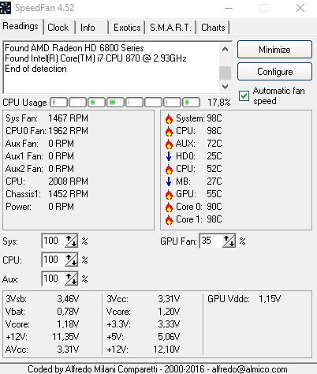Click the +5V 5,06V voltage reading
317x374 pixels.
[143, 337]
